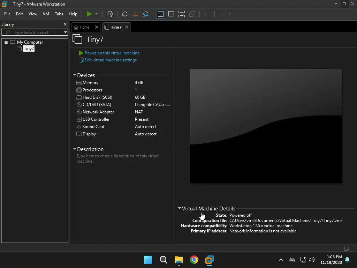
Task: Click the NAT network adapter value
Action: pos(139,112)
